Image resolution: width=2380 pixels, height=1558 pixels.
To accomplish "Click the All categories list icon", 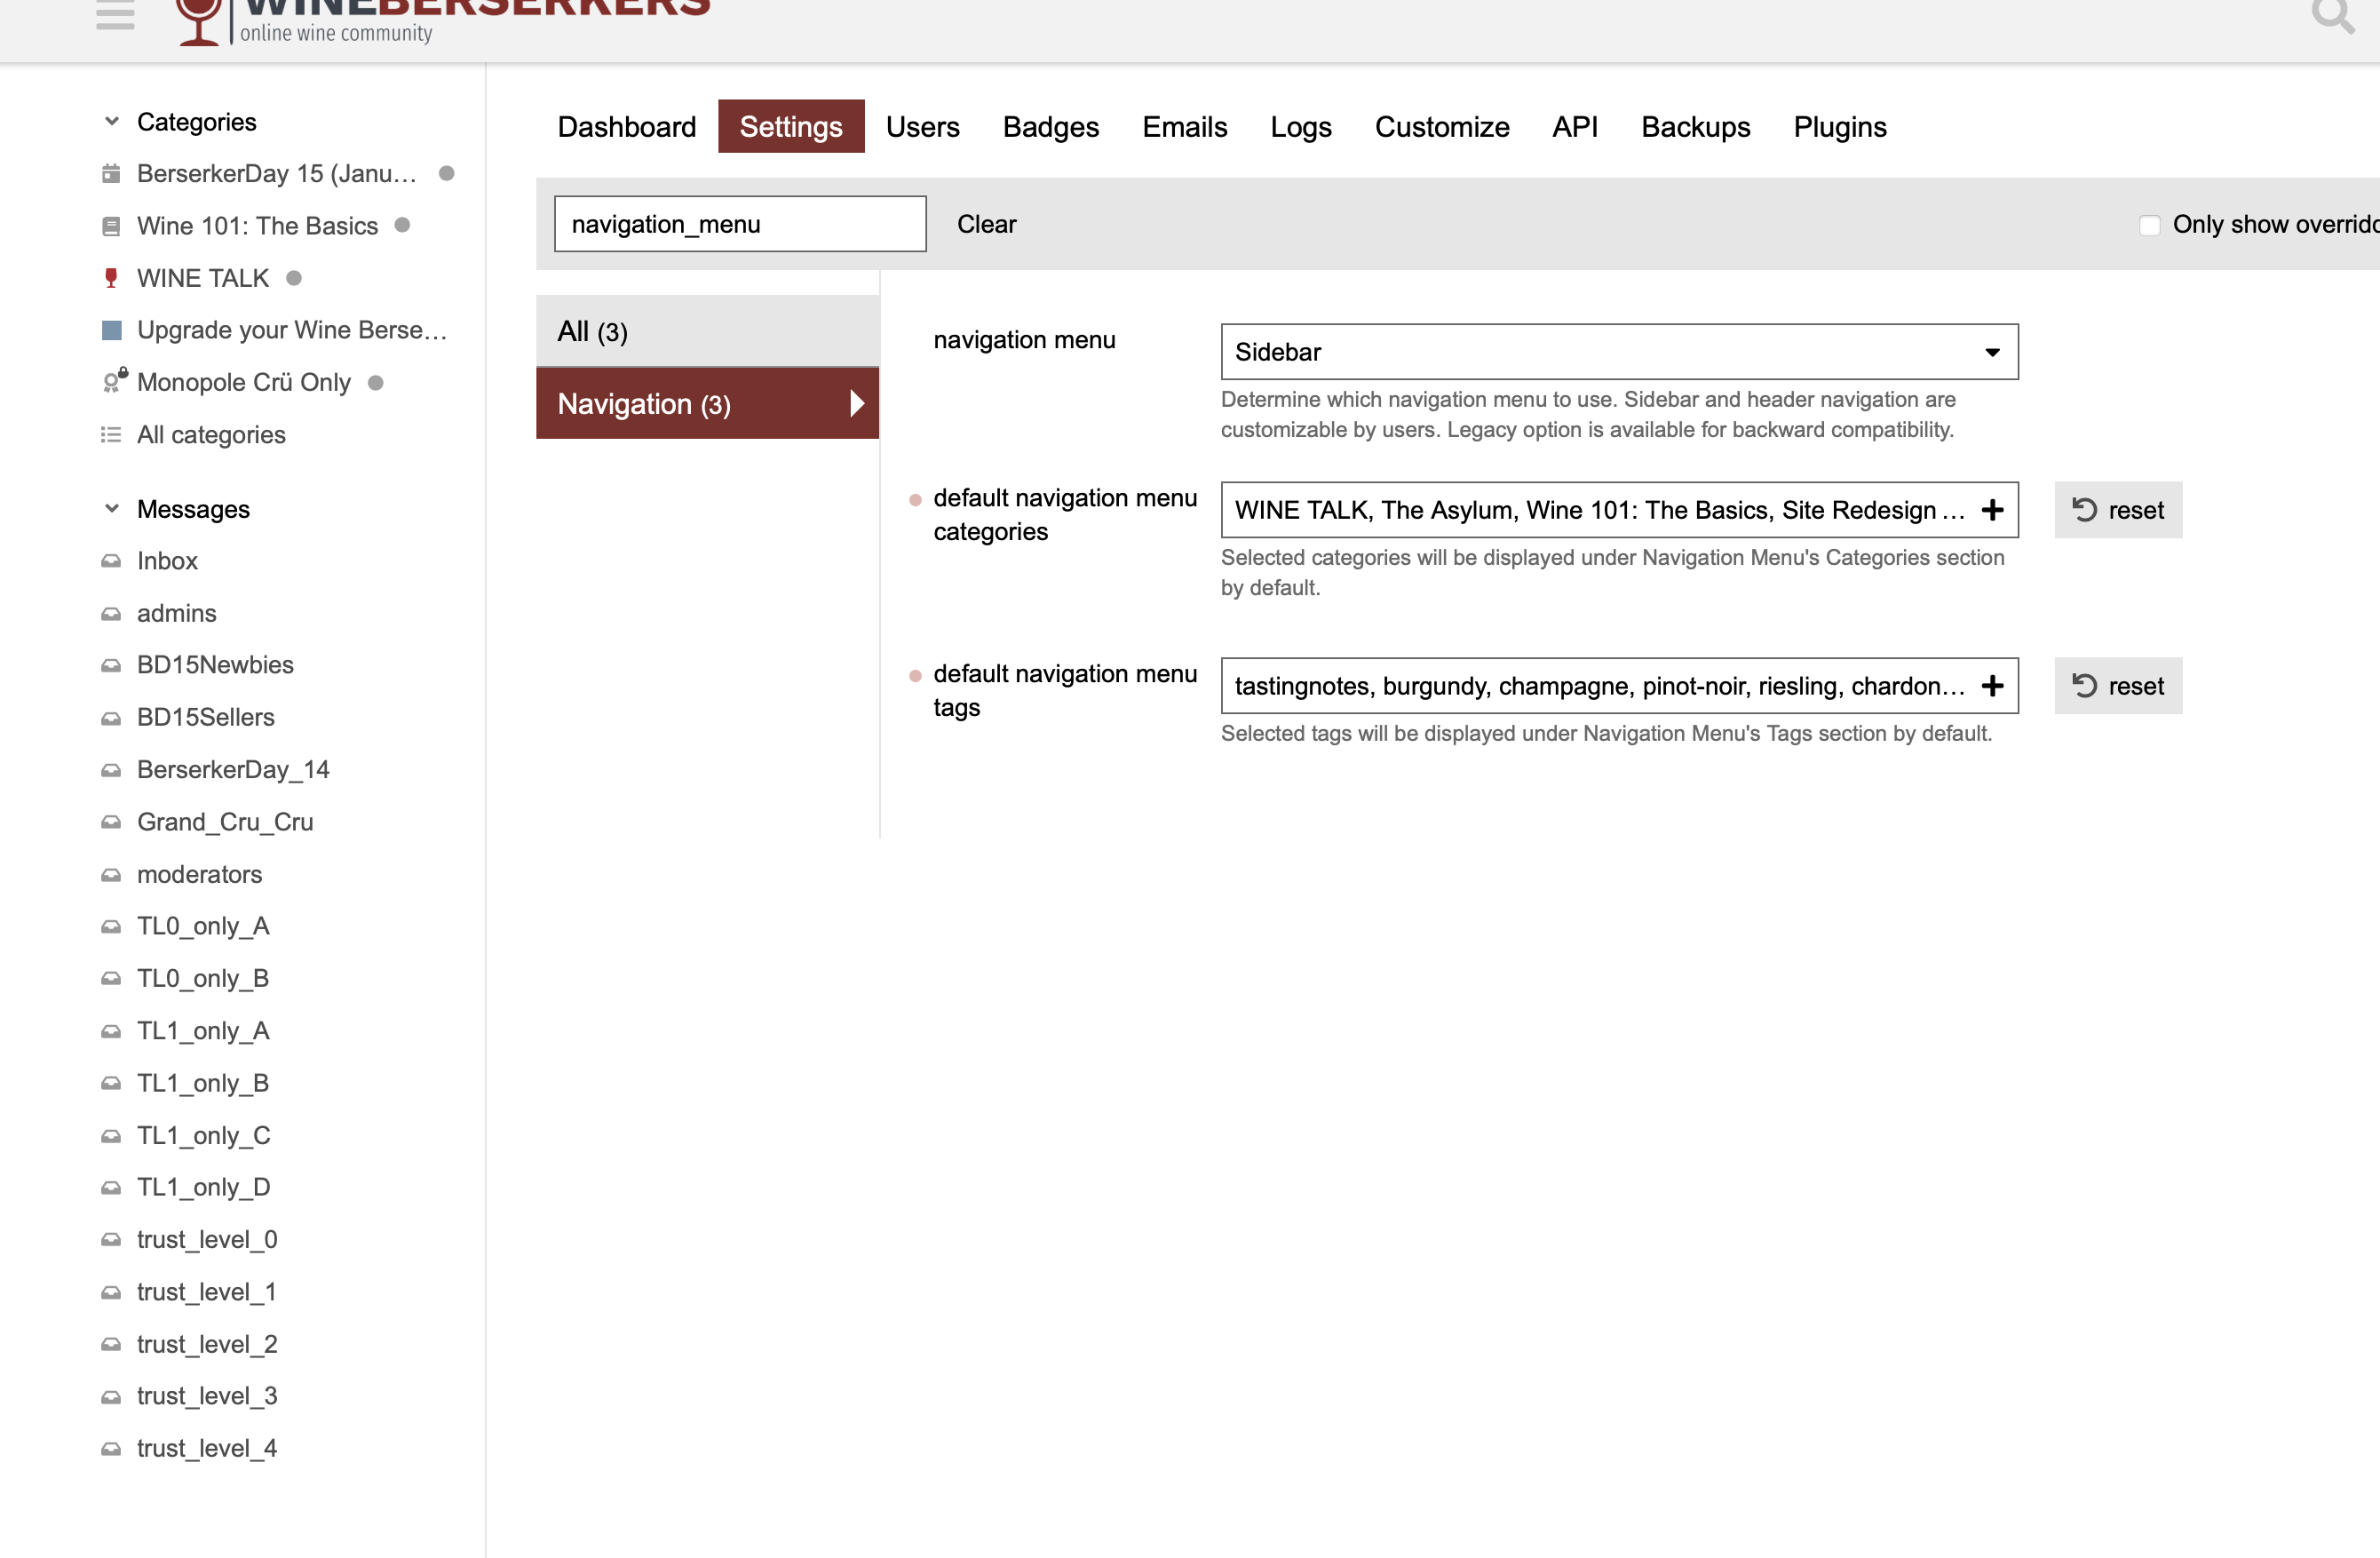I will (x=111, y=435).
